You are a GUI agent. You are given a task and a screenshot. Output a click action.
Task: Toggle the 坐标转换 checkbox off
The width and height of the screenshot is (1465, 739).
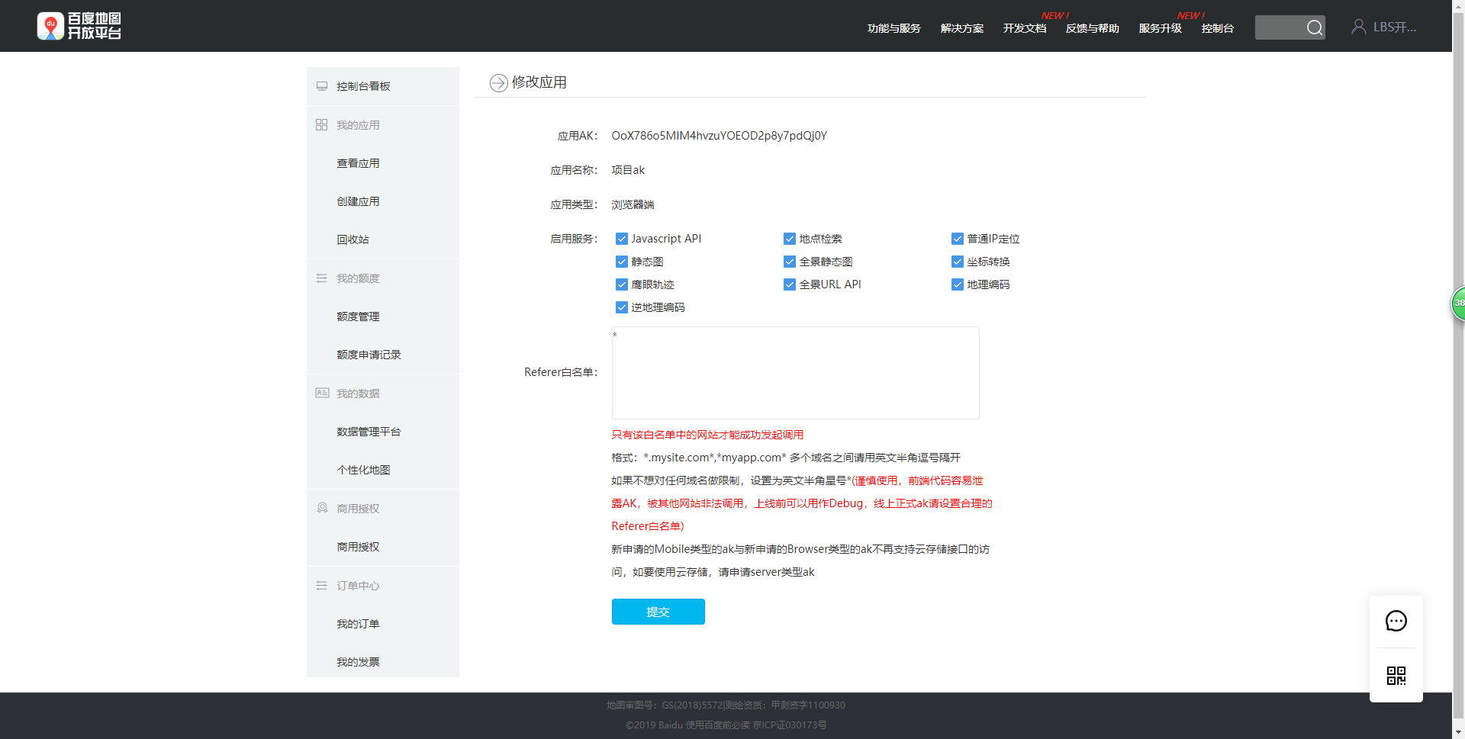[958, 262]
